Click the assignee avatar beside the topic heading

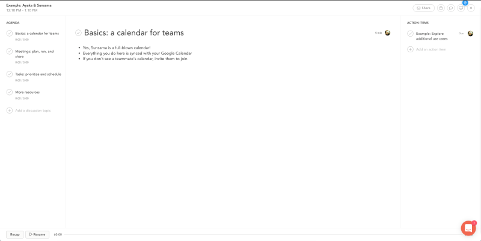click(x=387, y=33)
